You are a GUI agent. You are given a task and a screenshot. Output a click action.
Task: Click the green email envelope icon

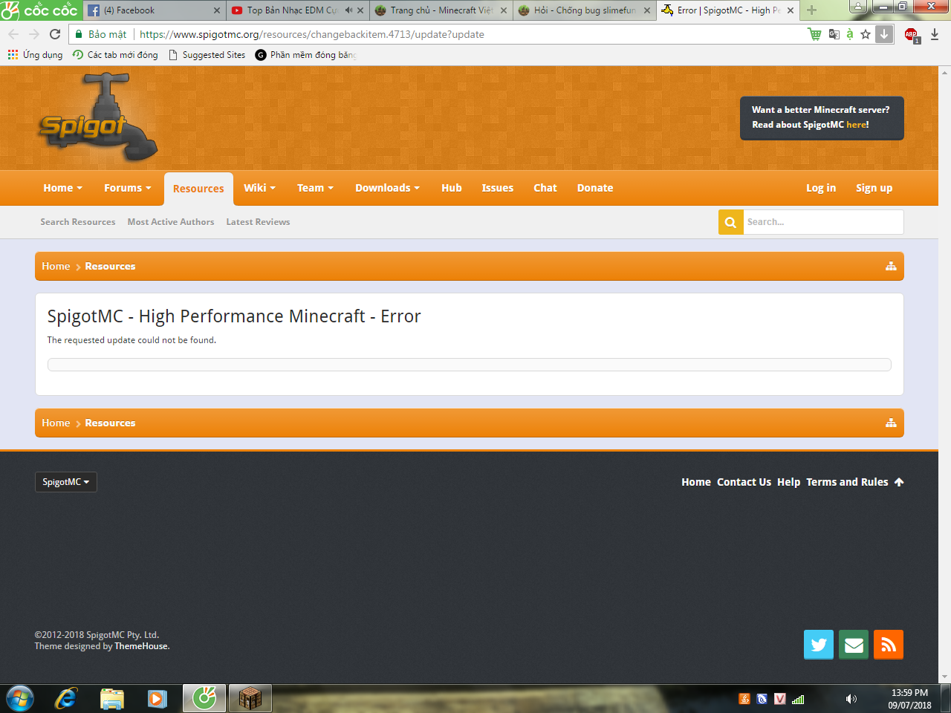(x=854, y=645)
